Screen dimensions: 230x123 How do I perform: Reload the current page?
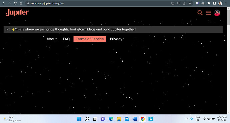[x=15, y=3]
